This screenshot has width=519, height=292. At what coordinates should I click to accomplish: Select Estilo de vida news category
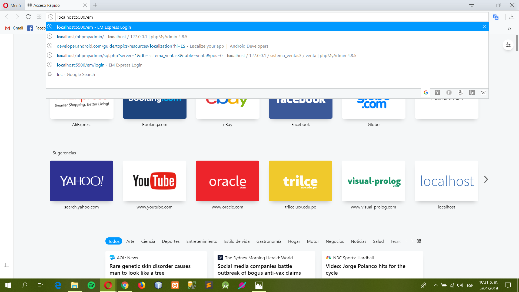[x=237, y=241]
